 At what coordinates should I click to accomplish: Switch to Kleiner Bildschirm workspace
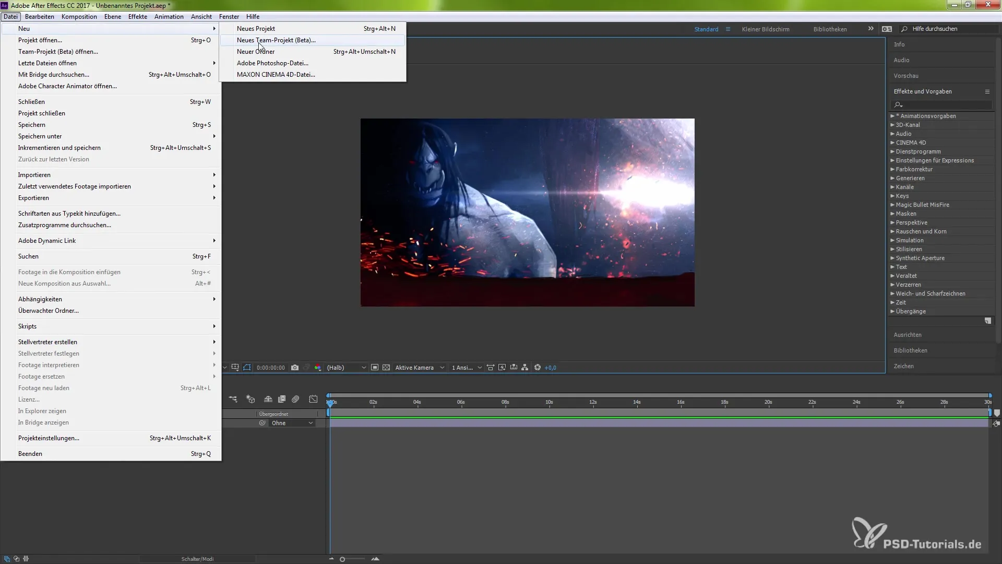pos(766,29)
